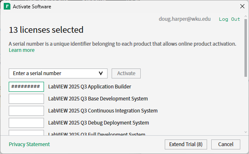Close the Activate Software dialog
249x154 pixels.
click(x=242, y=6)
